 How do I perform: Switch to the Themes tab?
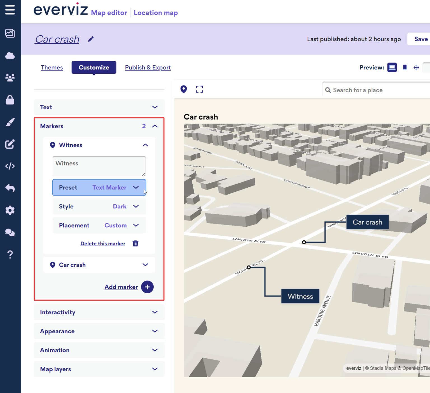pos(52,67)
